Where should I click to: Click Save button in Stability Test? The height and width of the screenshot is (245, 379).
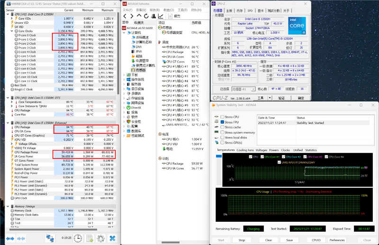(x=289, y=240)
